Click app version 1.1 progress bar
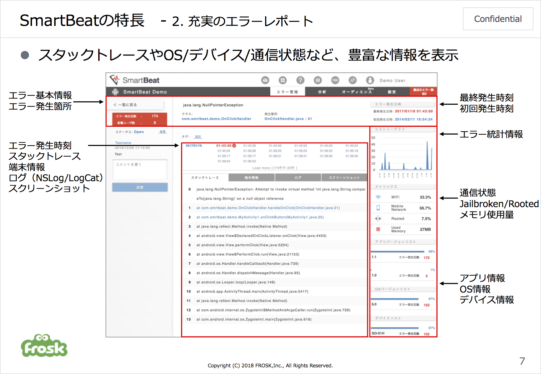The width and height of the screenshot is (541, 374). [398, 252]
